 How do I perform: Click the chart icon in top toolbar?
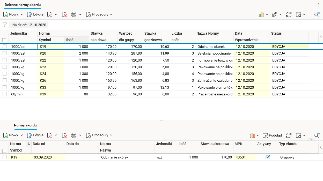262,14
